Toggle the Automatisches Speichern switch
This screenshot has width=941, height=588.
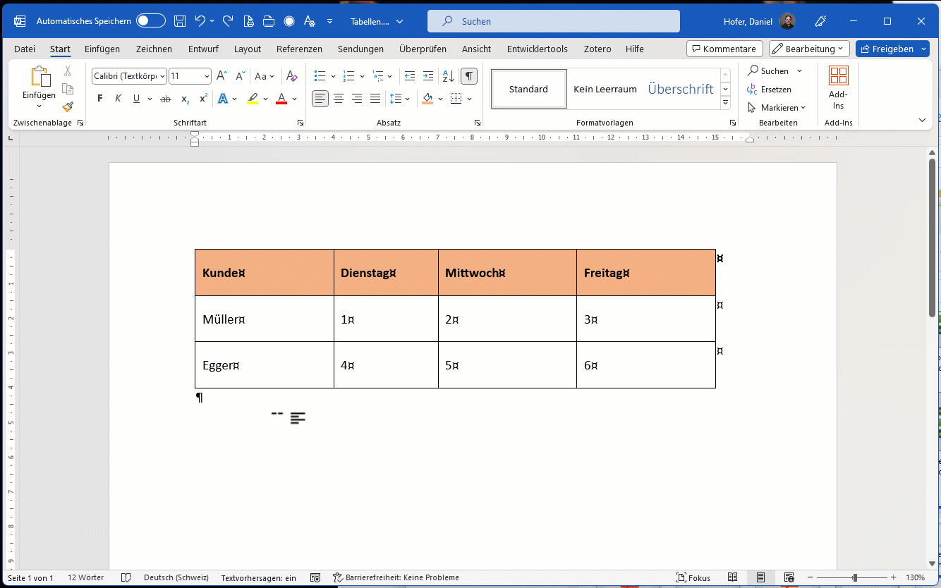tap(151, 21)
